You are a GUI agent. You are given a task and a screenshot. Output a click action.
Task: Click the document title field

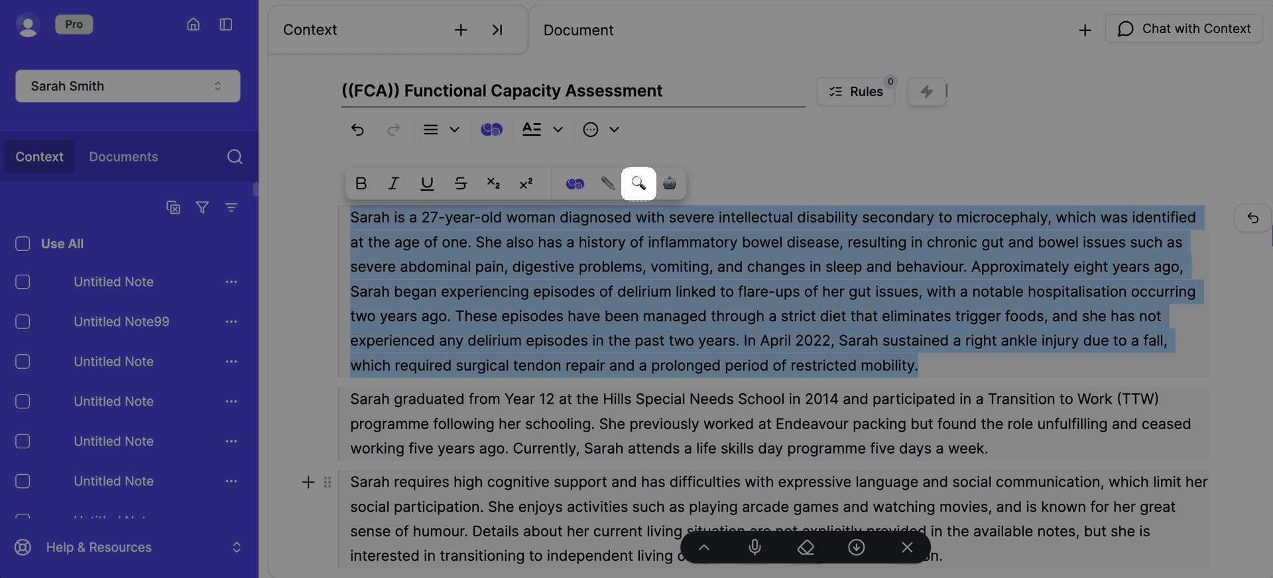point(572,91)
